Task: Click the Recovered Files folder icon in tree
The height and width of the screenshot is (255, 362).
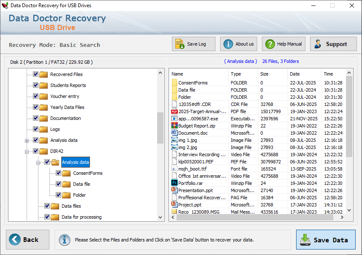Action: point(44,74)
